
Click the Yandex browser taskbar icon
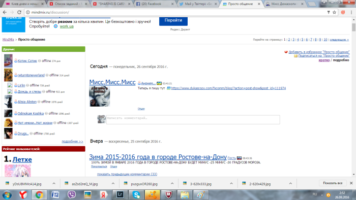point(23,194)
